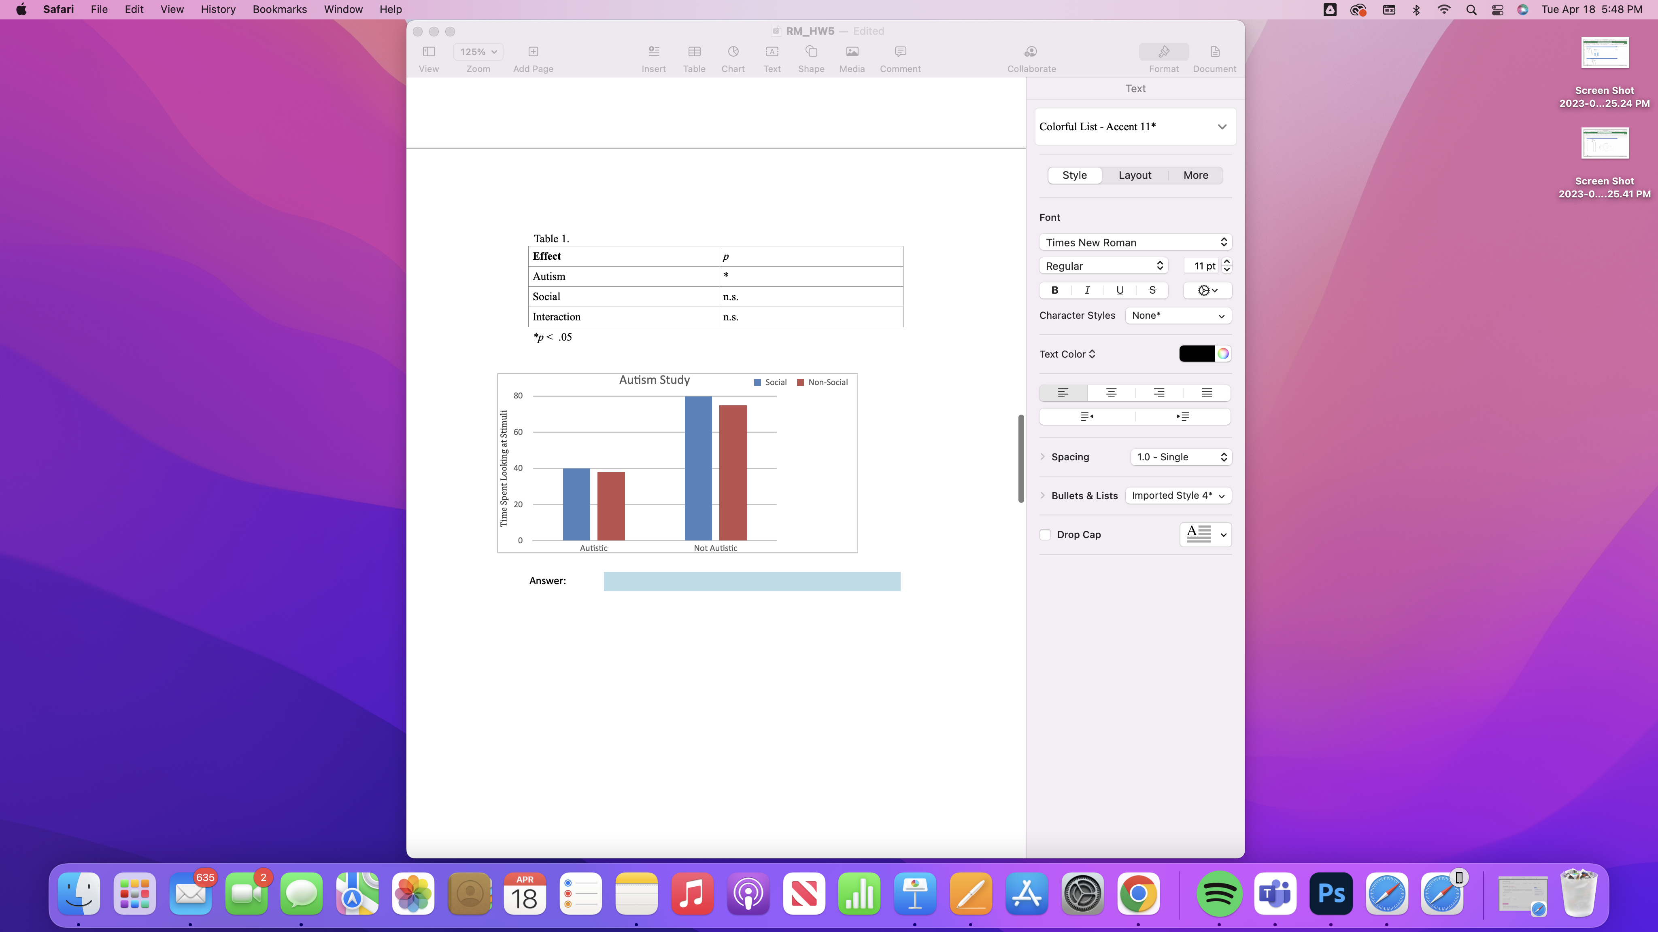The width and height of the screenshot is (1658, 932).
Task: Add a shape to the document
Action: (811, 58)
